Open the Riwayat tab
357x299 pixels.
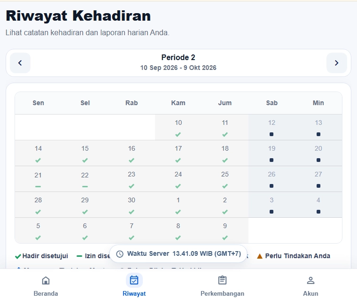coord(134,285)
